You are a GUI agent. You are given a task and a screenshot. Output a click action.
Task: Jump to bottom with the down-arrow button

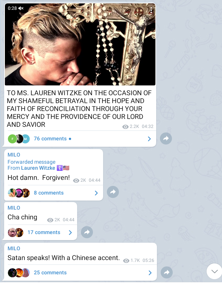tap(214, 271)
